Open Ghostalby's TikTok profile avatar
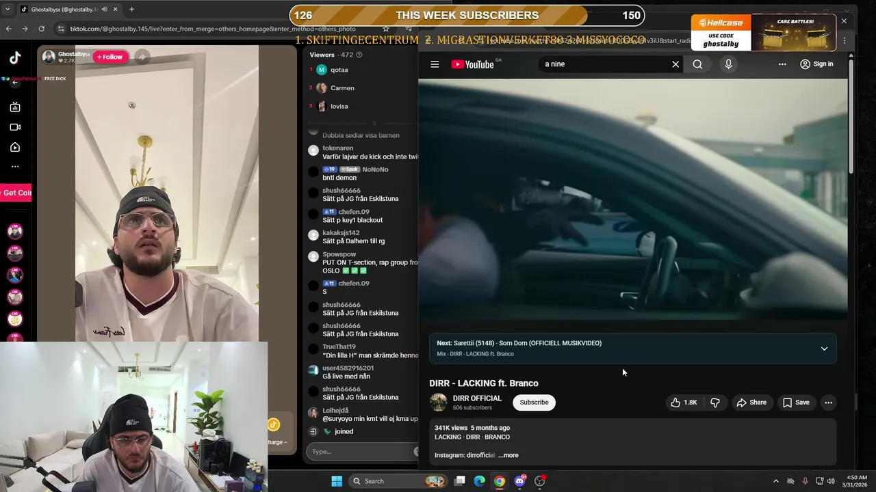 click(49, 57)
